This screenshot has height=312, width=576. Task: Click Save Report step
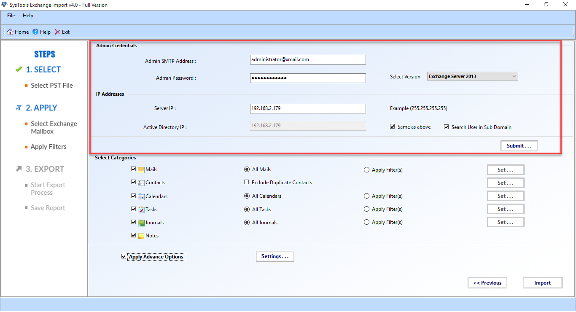pyautogui.click(x=48, y=208)
